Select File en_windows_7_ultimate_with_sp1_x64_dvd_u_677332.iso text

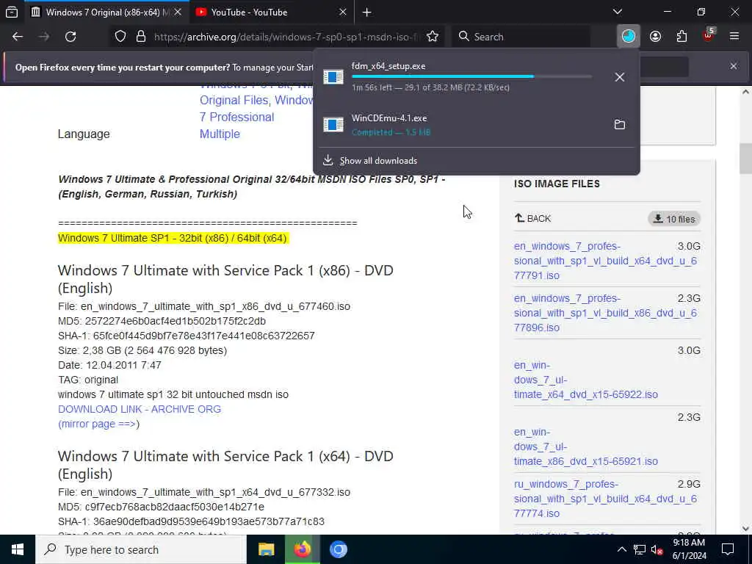point(204,492)
